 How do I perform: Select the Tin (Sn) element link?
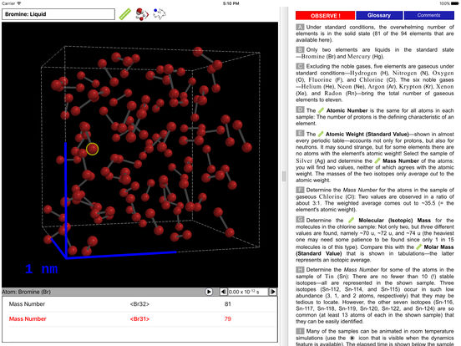point(336,277)
